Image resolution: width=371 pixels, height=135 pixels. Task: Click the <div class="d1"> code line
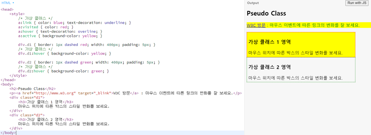(x=27, y=97)
